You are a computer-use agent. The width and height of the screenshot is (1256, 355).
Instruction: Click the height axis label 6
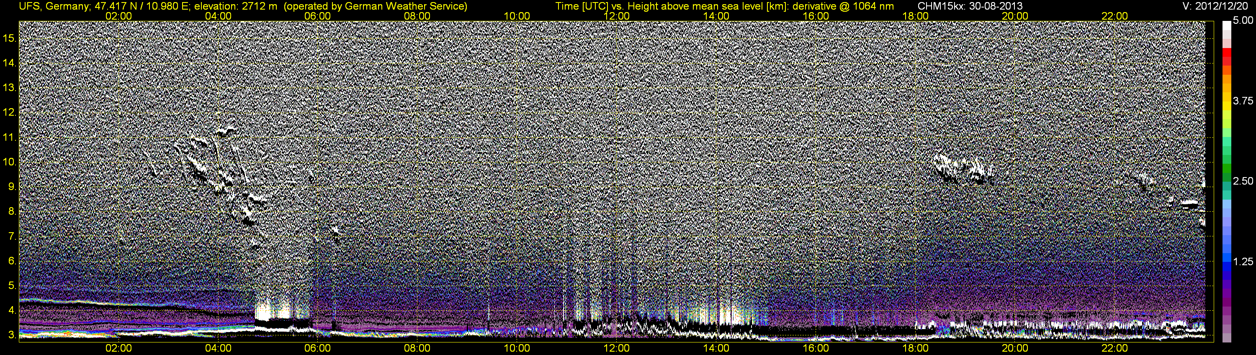pos(12,261)
